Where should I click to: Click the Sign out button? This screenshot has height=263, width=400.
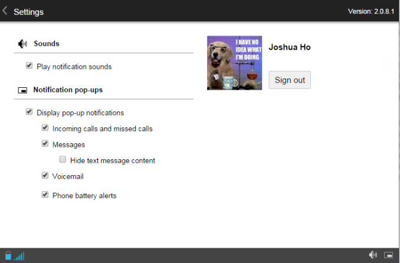click(290, 80)
